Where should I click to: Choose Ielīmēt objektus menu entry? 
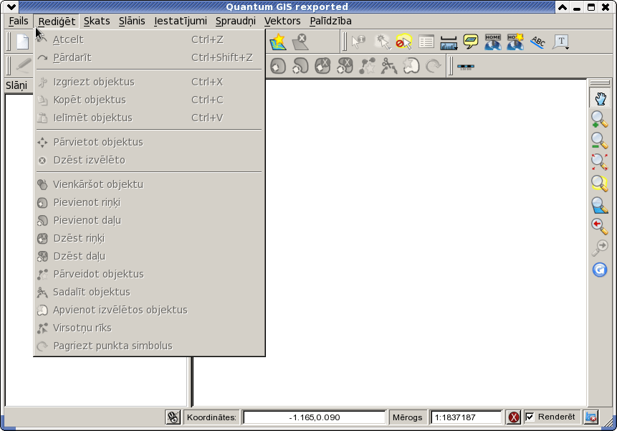point(149,118)
